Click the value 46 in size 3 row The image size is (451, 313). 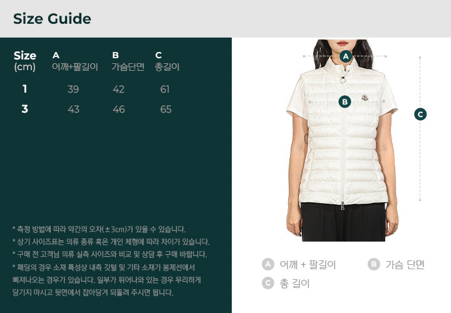click(118, 109)
